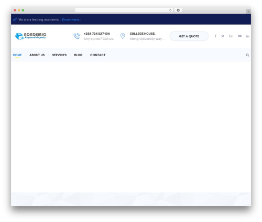Click the browser download icon button
This screenshot has width=262, height=222.
point(178,10)
